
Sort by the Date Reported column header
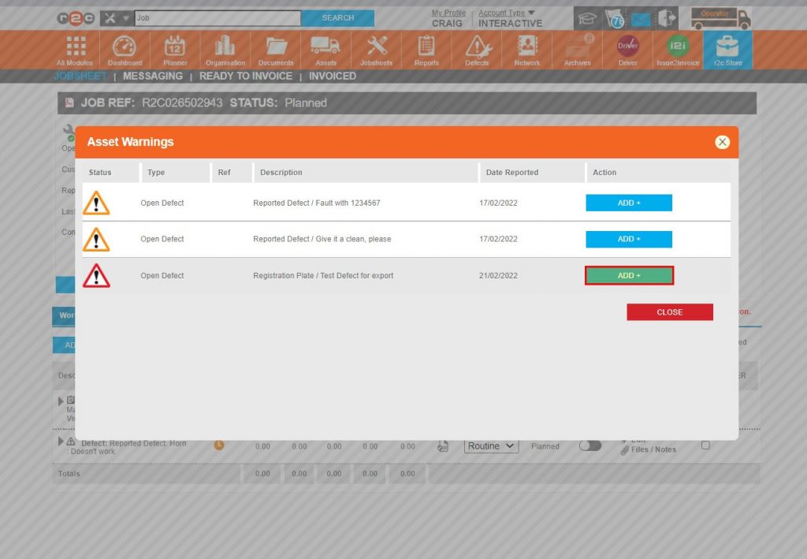tap(532, 173)
